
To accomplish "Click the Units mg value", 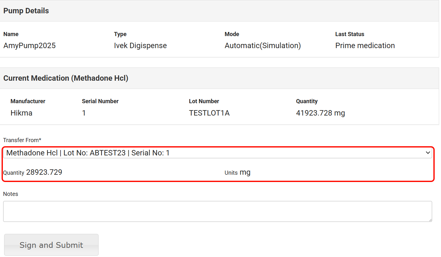I will [245, 172].
